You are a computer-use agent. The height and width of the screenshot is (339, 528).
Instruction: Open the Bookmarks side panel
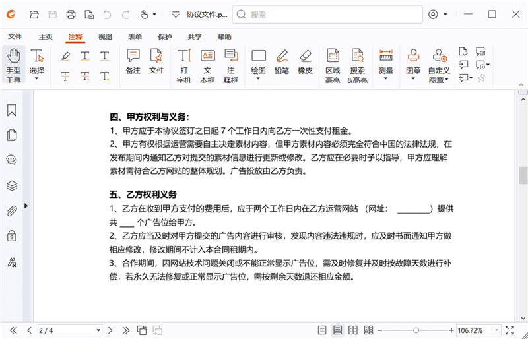[x=12, y=110]
